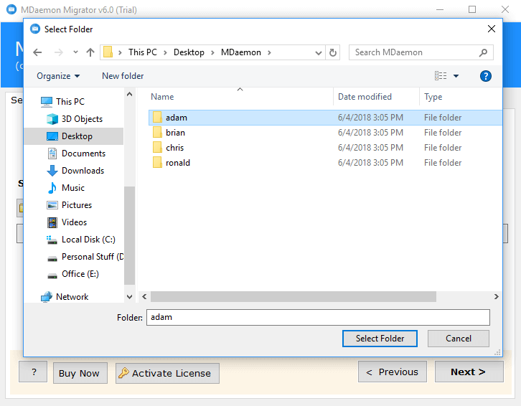This screenshot has width=521, height=406.
Task: Click Activate License key button
Action: click(167, 373)
